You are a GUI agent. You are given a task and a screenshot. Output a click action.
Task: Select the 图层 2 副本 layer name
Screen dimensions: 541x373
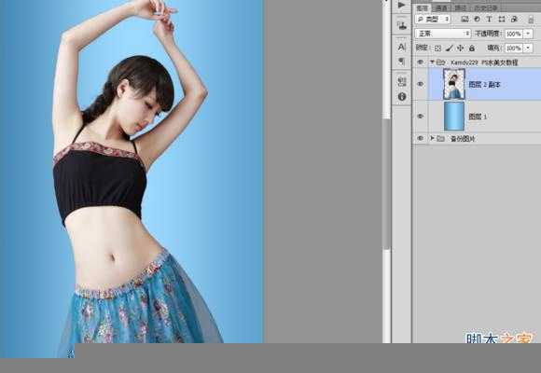484,85
